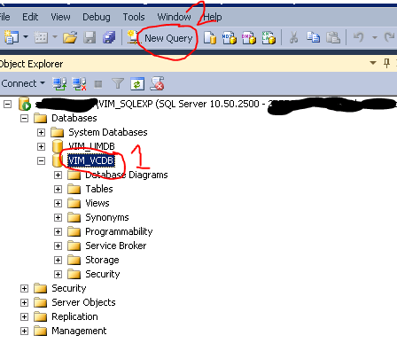
Task: Collapse the VIM_SQLEXP server node
Action: [7, 104]
